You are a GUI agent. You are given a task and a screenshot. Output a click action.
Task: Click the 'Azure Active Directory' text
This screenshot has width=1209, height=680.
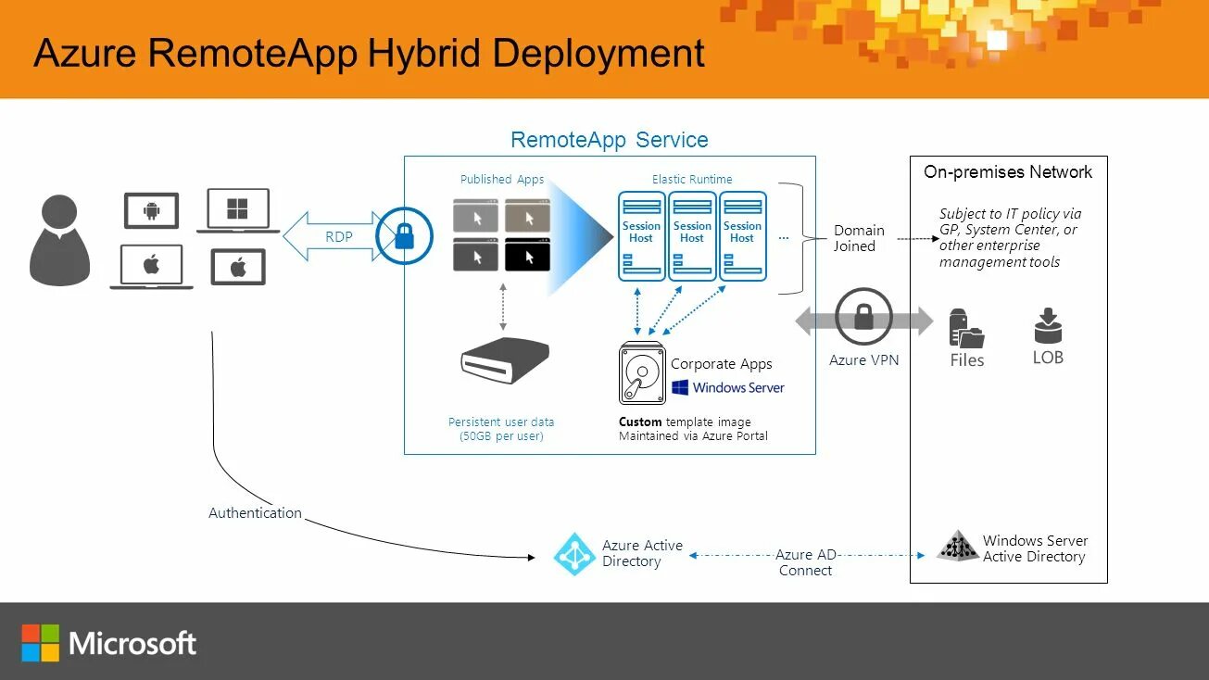642,554
